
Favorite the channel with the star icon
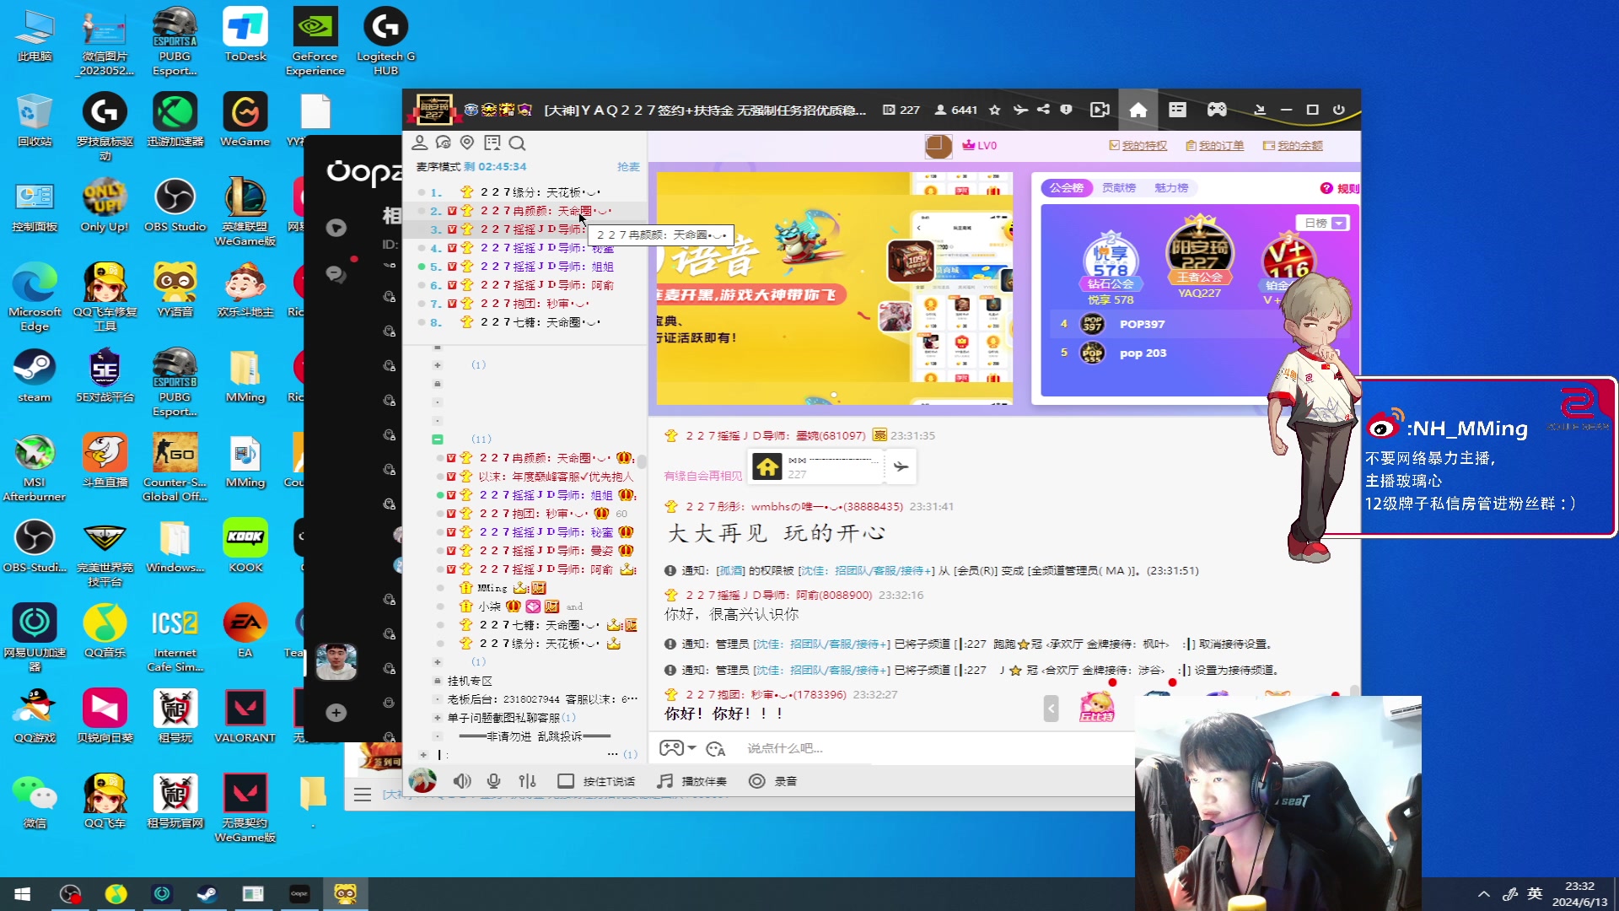tap(995, 110)
